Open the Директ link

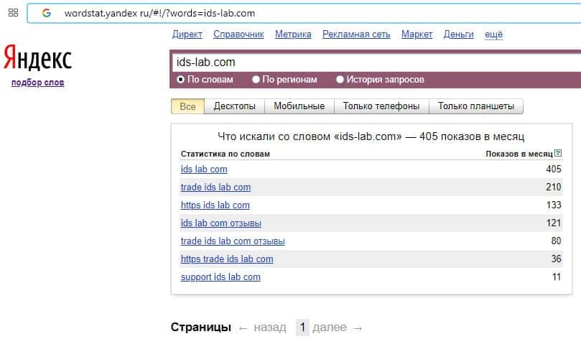[x=187, y=34]
